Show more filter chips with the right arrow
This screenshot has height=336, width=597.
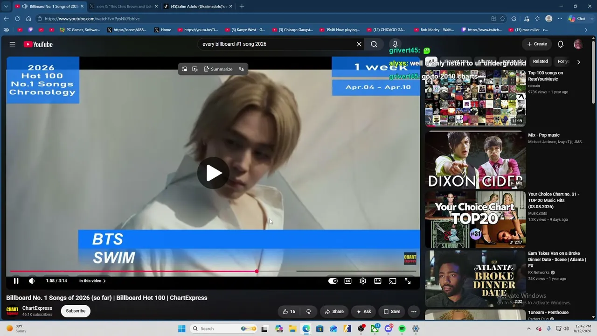coord(578,62)
